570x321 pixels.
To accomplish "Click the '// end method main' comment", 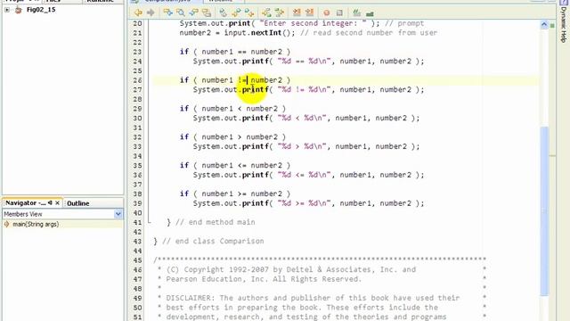I will coord(216,222).
